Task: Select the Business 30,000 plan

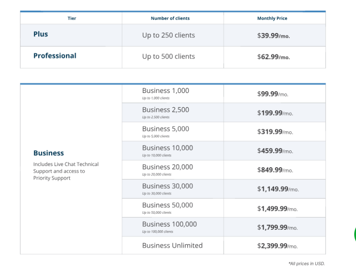Action: click(167, 186)
